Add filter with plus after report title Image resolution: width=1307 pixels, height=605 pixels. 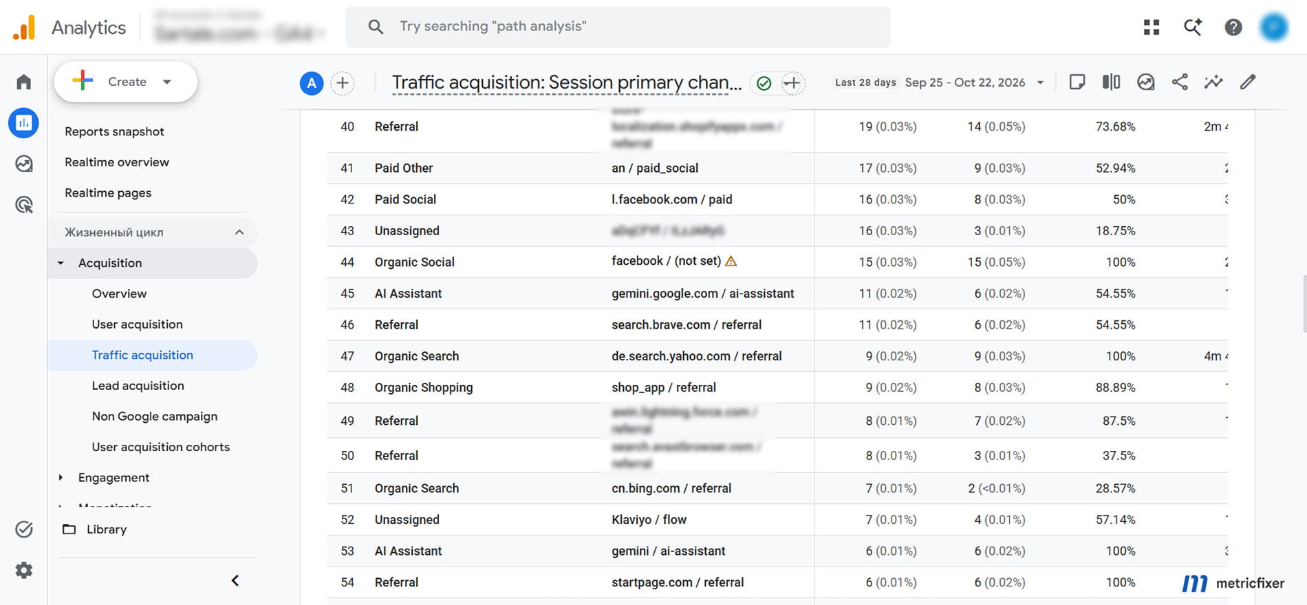point(792,83)
